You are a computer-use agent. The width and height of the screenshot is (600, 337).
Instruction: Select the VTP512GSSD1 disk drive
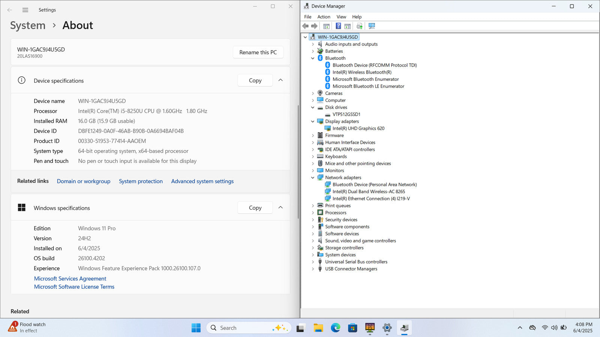coord(346,115)
